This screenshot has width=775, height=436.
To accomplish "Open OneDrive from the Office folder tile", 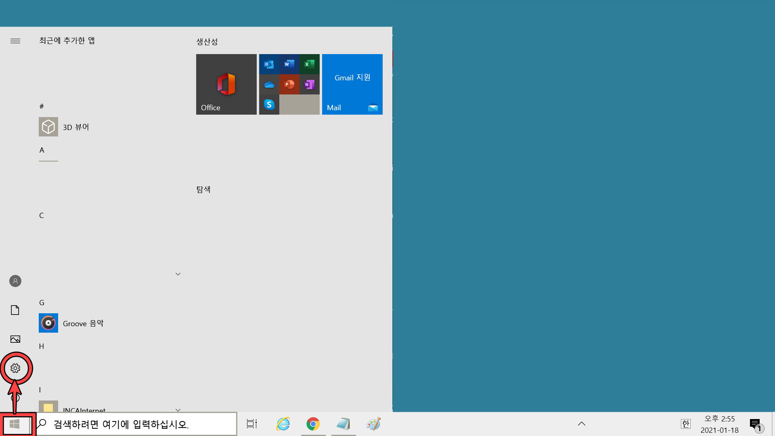I will tap(269, 84).
